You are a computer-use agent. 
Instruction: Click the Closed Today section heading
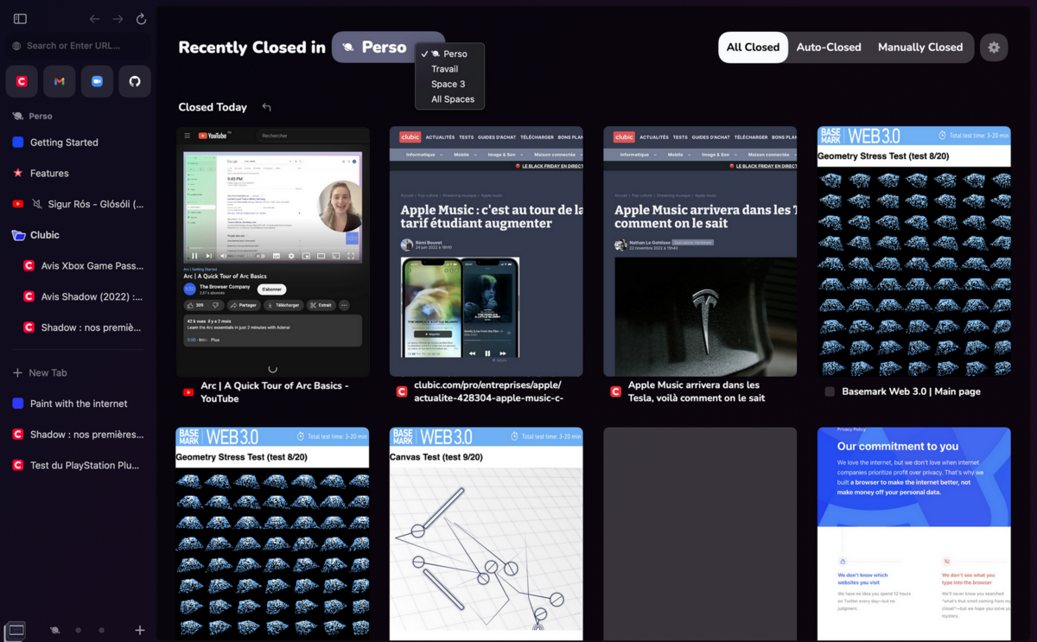[213, 107]
